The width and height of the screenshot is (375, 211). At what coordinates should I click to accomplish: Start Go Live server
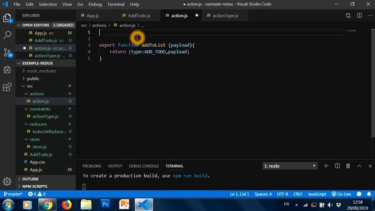(341, 194)
